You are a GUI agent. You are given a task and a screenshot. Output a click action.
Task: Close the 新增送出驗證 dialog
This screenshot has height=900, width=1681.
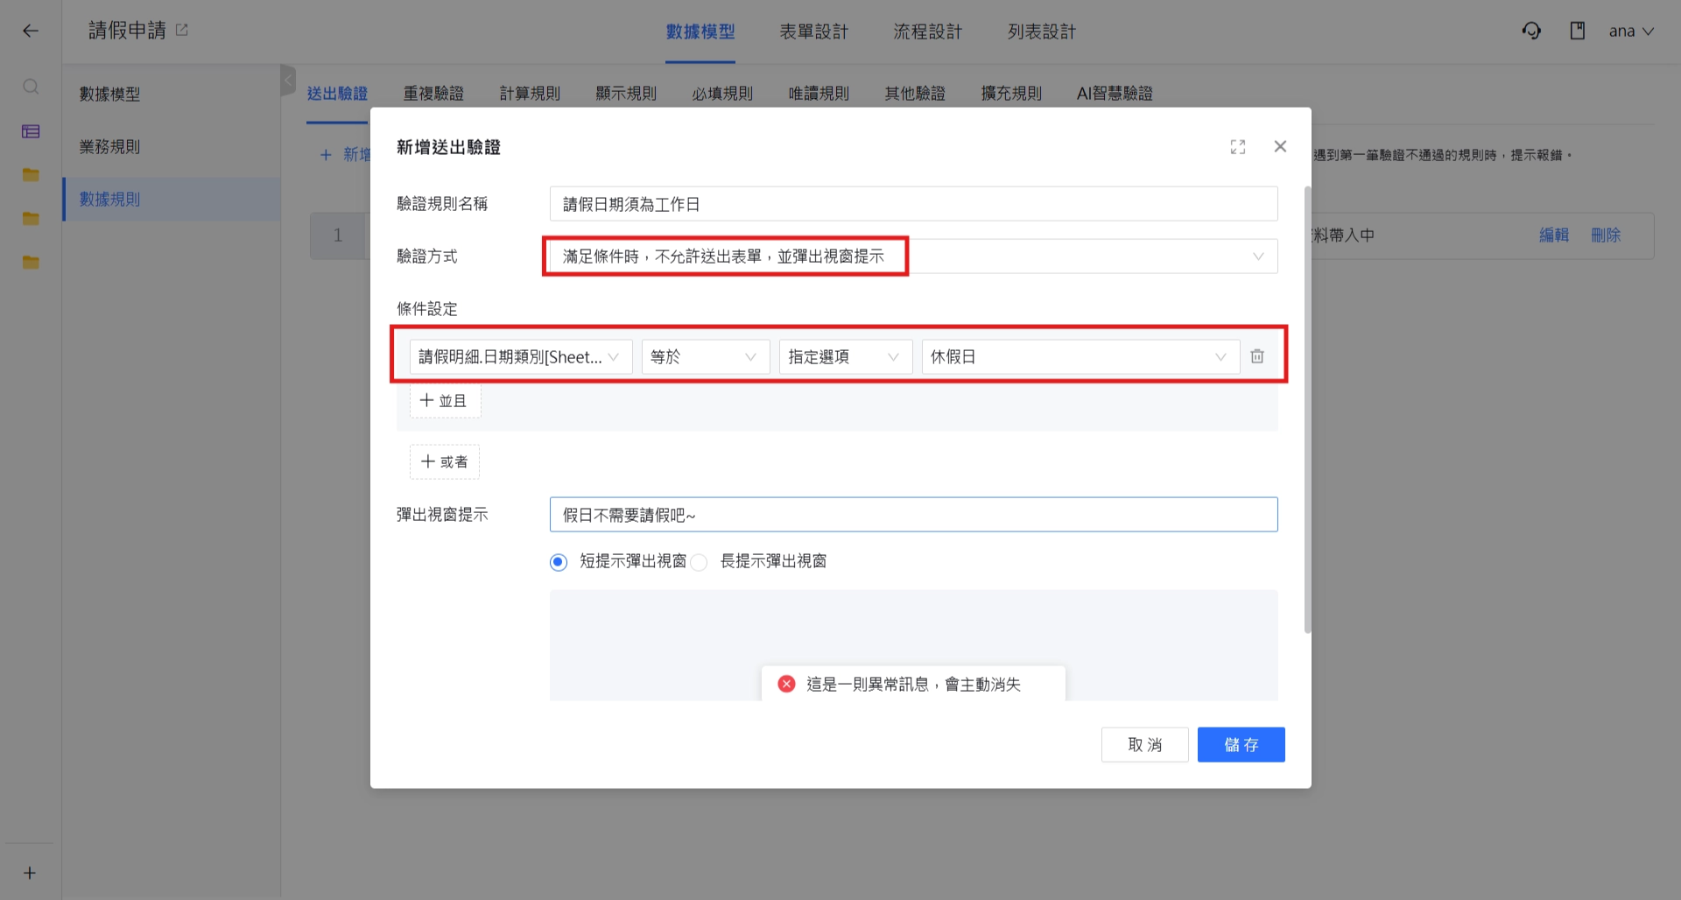click(1280, 146)
